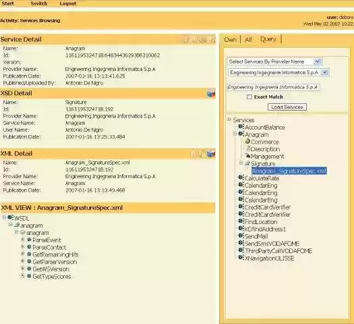
Task: Click publication date 2007-01-16 13:25:33.484
Action: 95,137
